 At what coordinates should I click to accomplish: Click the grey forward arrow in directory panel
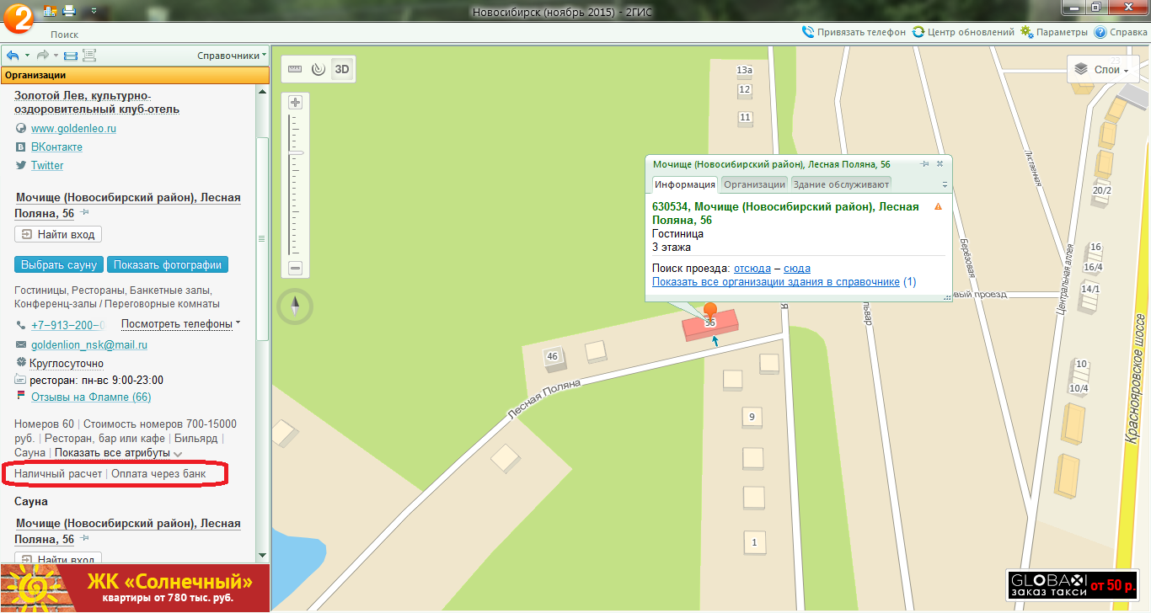point(42,56)
